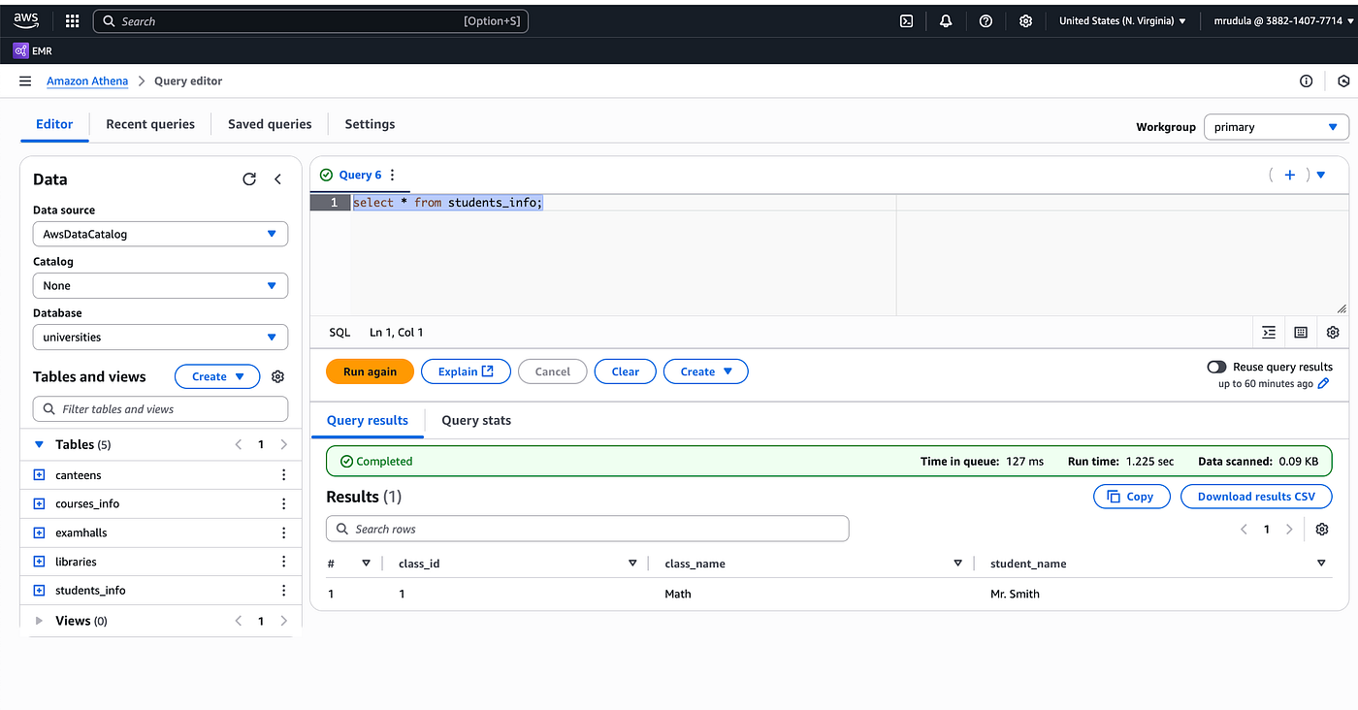This screenshot has height=710, width=1358.
Task: Collapse the Tables section
Action: point(39,444)
